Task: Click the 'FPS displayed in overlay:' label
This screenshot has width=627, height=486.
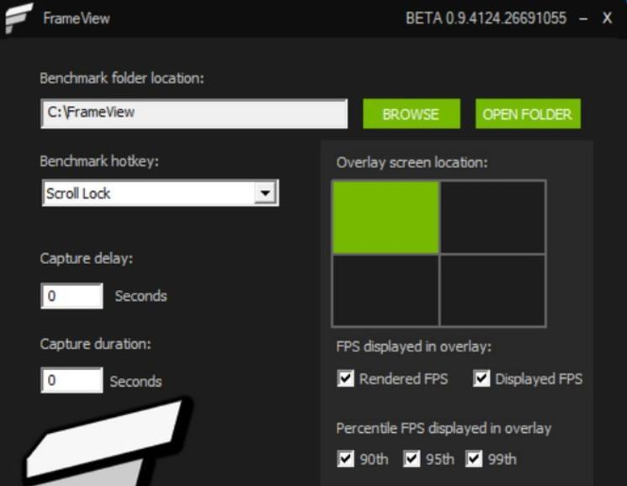Action: [x=414, y=346]
